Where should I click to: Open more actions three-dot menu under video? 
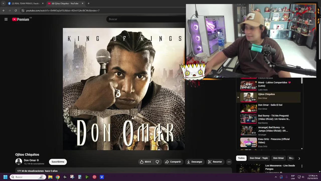229,162
